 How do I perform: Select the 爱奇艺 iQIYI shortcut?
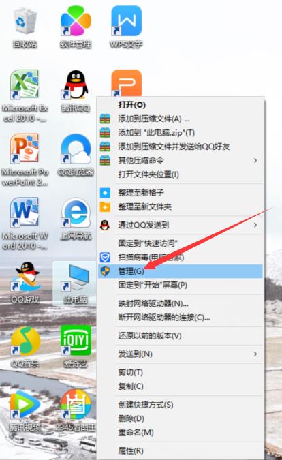click(x=76, y=347)
